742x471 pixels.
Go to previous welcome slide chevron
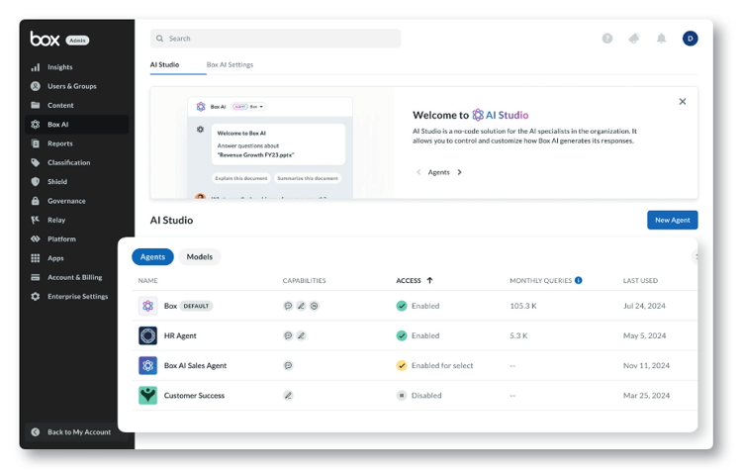point(418,172)
